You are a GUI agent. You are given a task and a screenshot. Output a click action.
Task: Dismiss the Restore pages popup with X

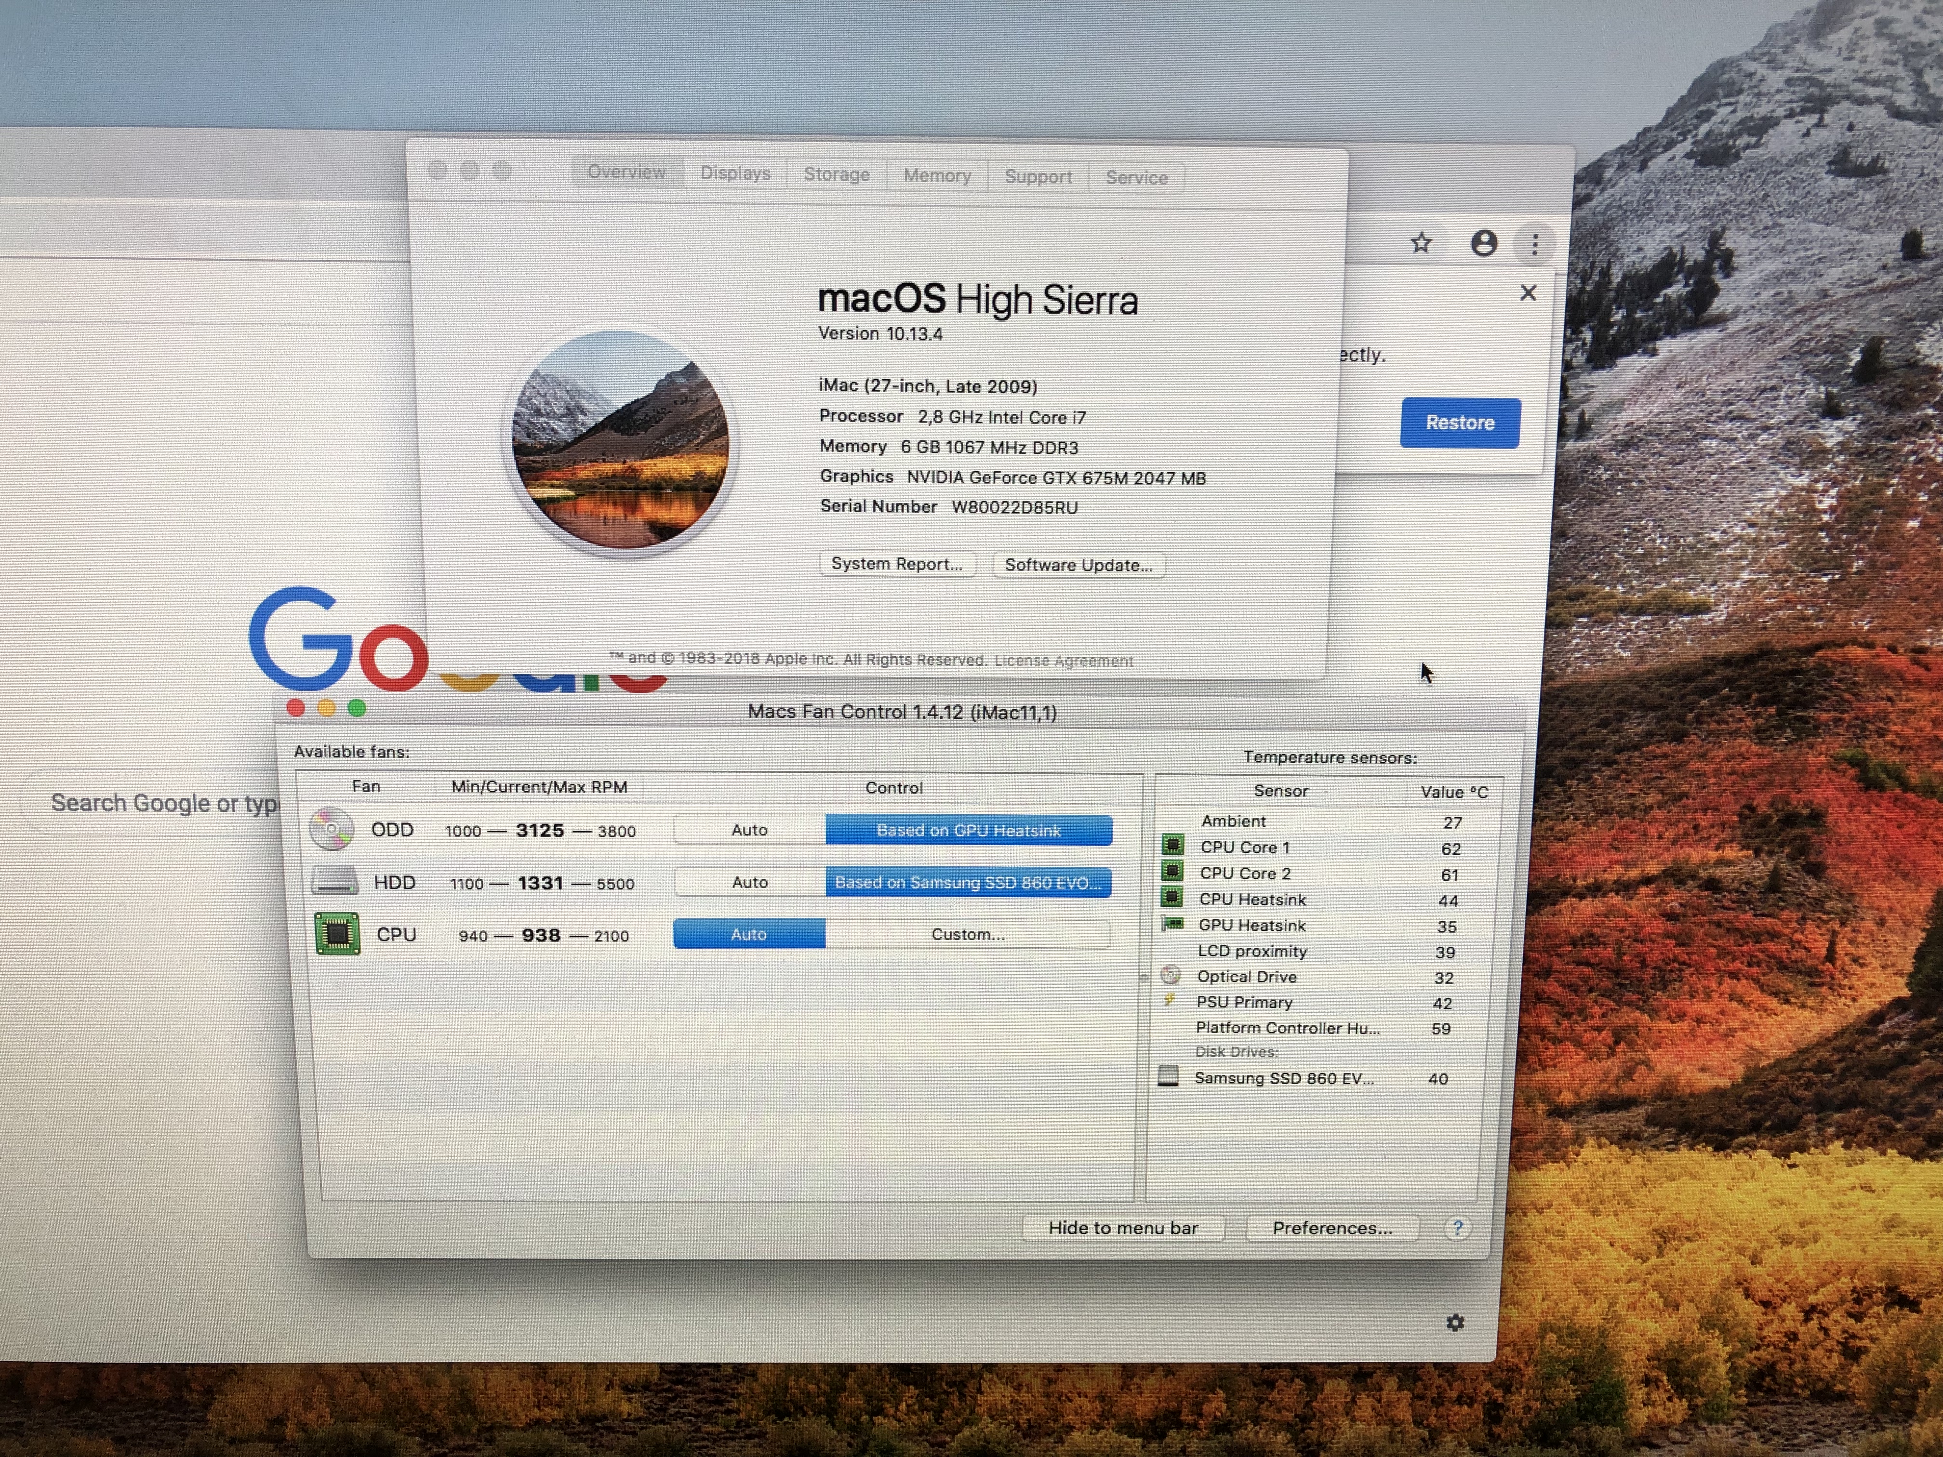(1528, 293)
